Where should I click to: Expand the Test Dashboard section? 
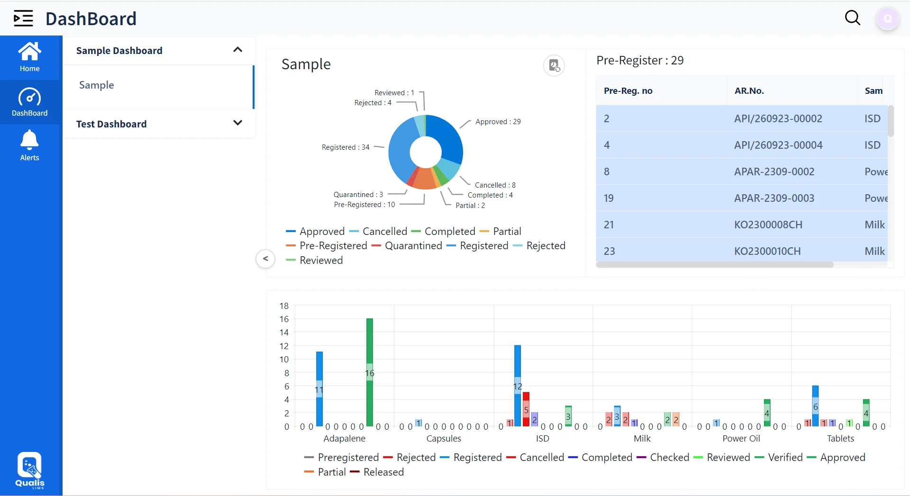coord(238,123)
